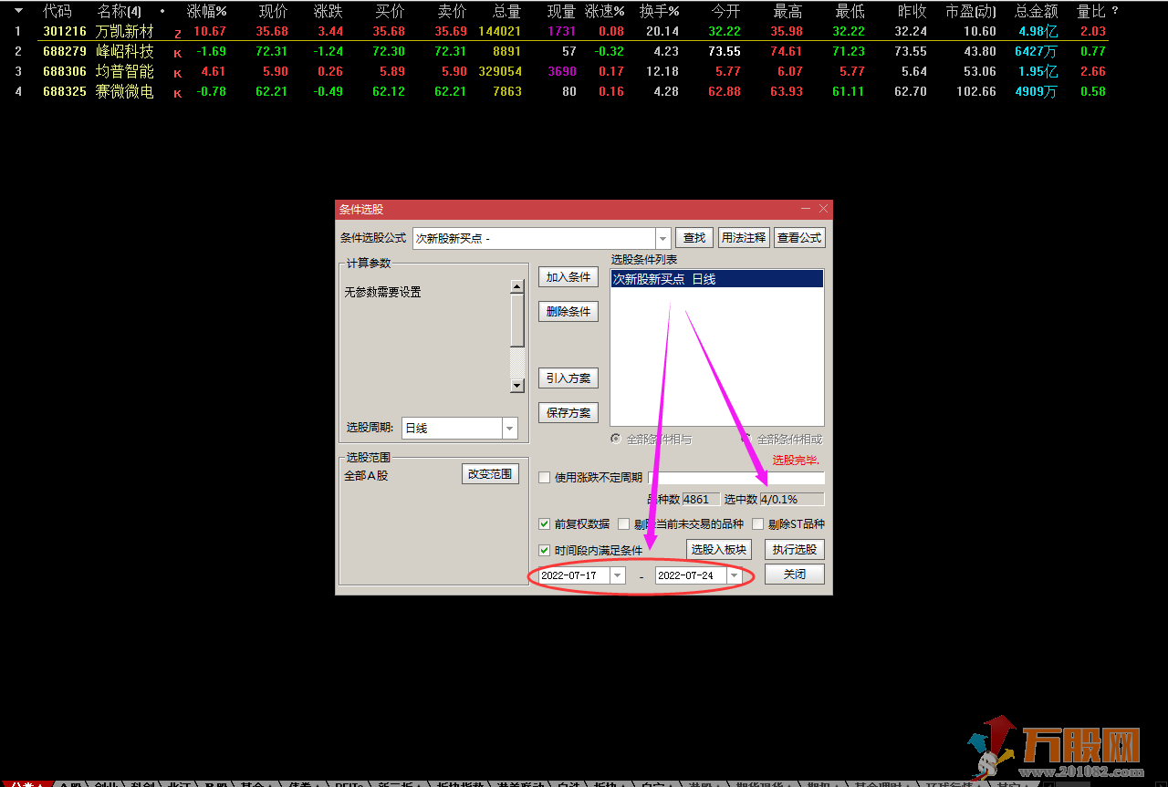Screen dimensions: 1168x787
Task: Select the stock name 均普智能
Action: tap(125, 72)
